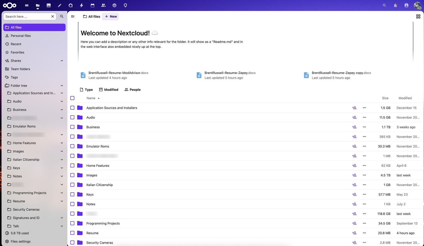Open Favorites in sidebar
424x246 pixels.
(34, 52)
